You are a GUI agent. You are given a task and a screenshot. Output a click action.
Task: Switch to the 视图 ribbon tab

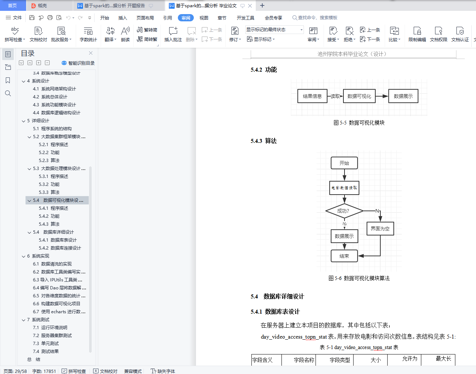pyautogui.click(x=204, y=18)
